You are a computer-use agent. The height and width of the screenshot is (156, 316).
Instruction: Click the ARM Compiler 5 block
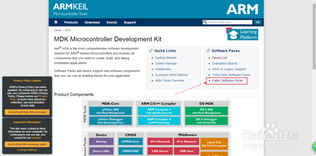[159, 111]
